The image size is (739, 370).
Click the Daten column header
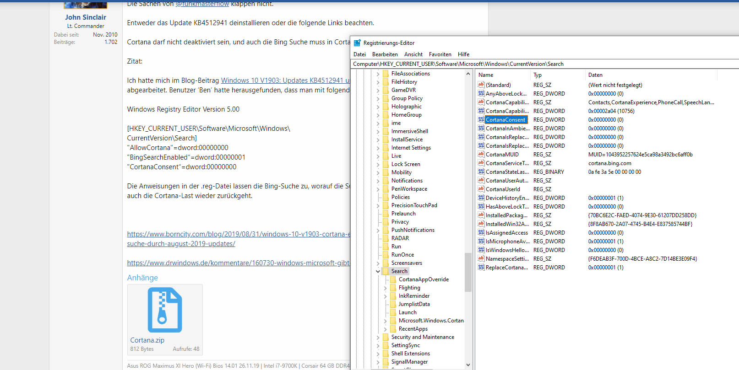(651, 75)
